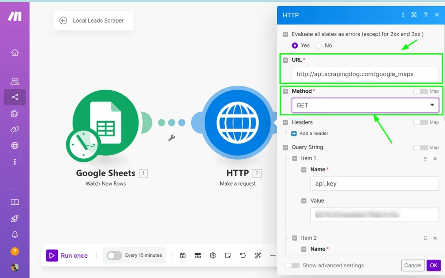Select the Scenarios icon in the sidebar
Image resolution: width=445 pixels, height=278 pixels.
[x=15, y=97]
